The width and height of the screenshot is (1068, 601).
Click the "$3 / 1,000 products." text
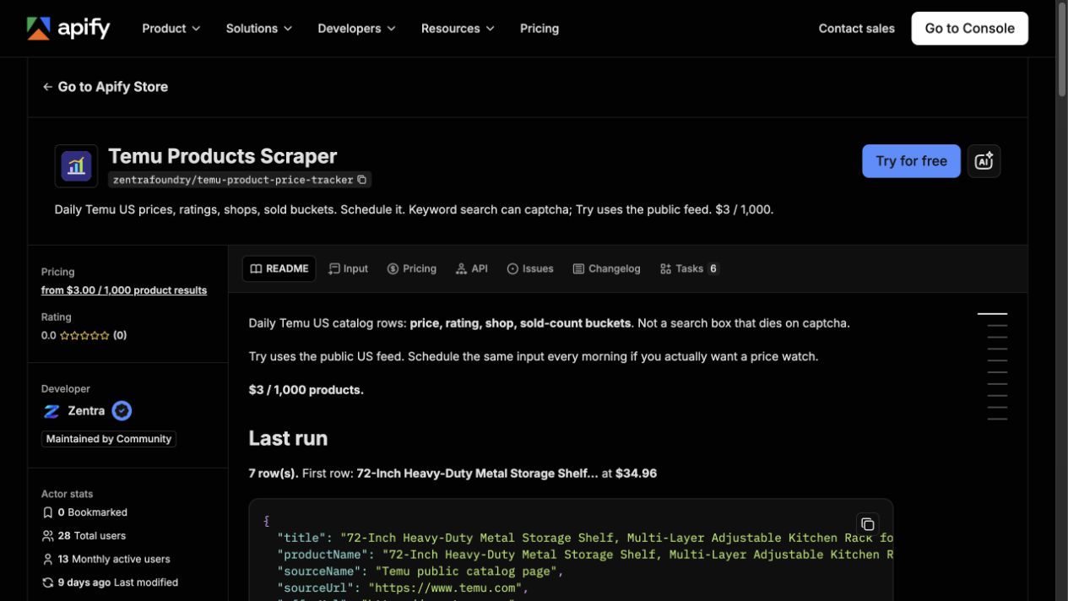point(306,390)
